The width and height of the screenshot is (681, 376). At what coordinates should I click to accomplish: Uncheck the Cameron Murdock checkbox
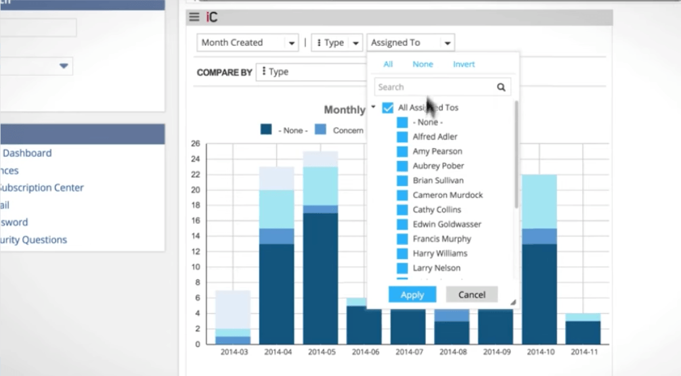(x=402, y=195)
